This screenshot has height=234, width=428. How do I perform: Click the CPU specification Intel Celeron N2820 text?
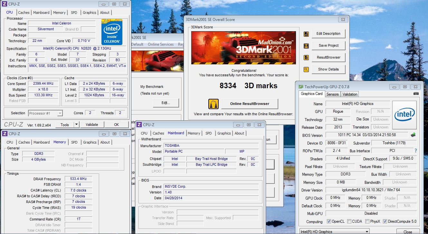77,49
